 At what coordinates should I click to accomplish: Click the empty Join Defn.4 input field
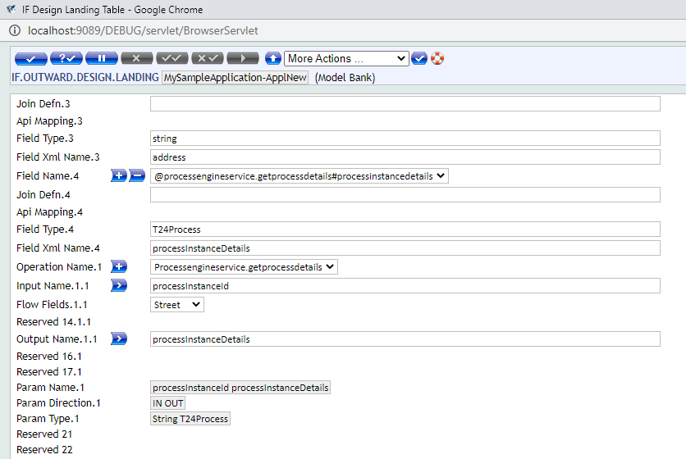coord(405,194)
